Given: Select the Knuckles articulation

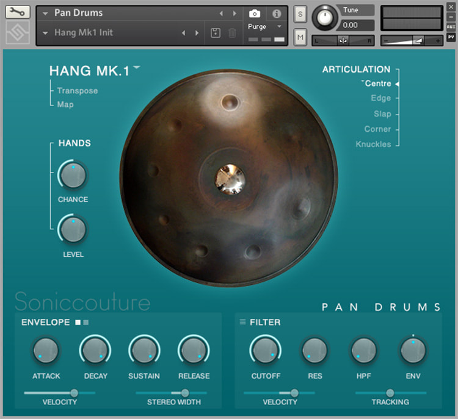Looking at the screenshot, I should [373, 144].
